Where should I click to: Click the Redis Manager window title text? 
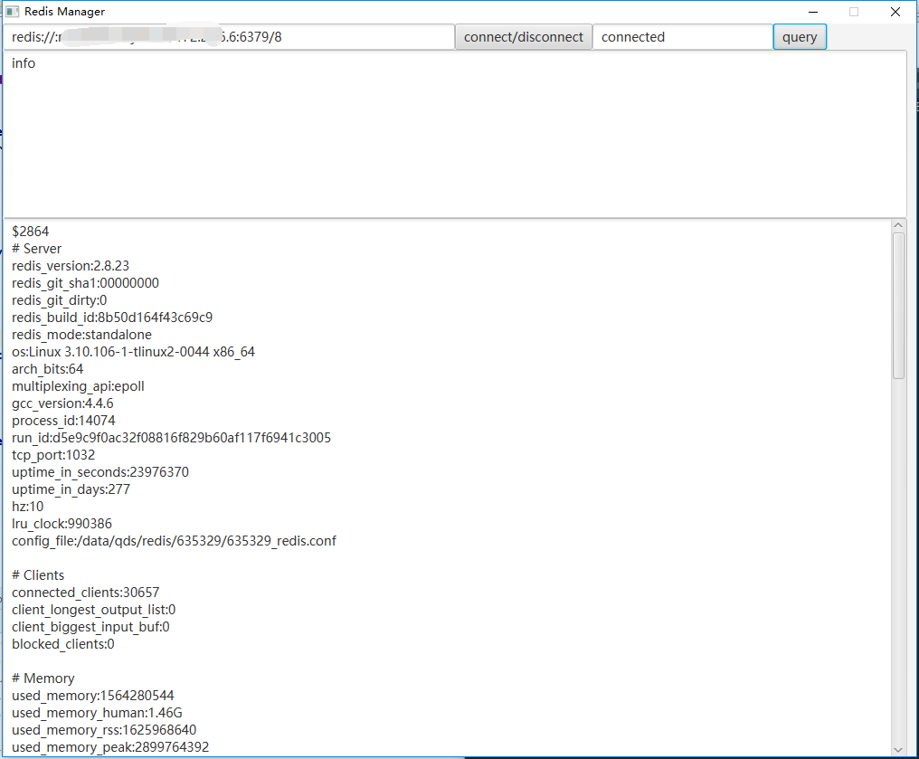tap(64, 12)
